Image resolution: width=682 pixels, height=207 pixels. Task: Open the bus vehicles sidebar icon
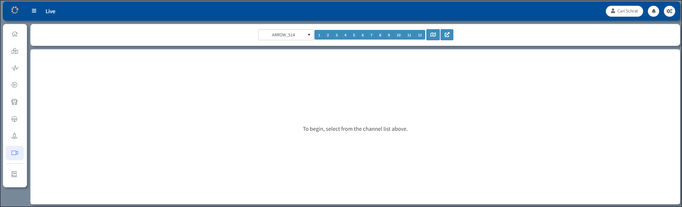tap(15, 102)
